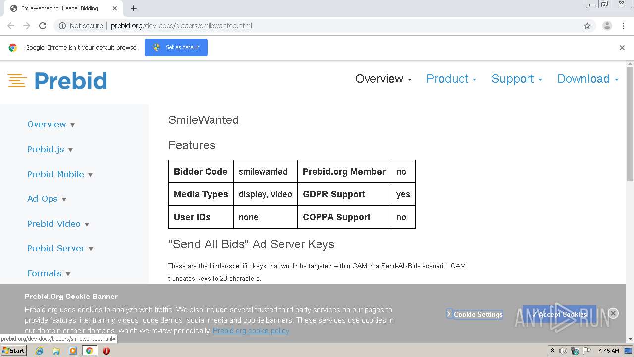Reload the page with the refresh icon
The height and width of the screenshot is (357, 634).
[x=43, y=26]
